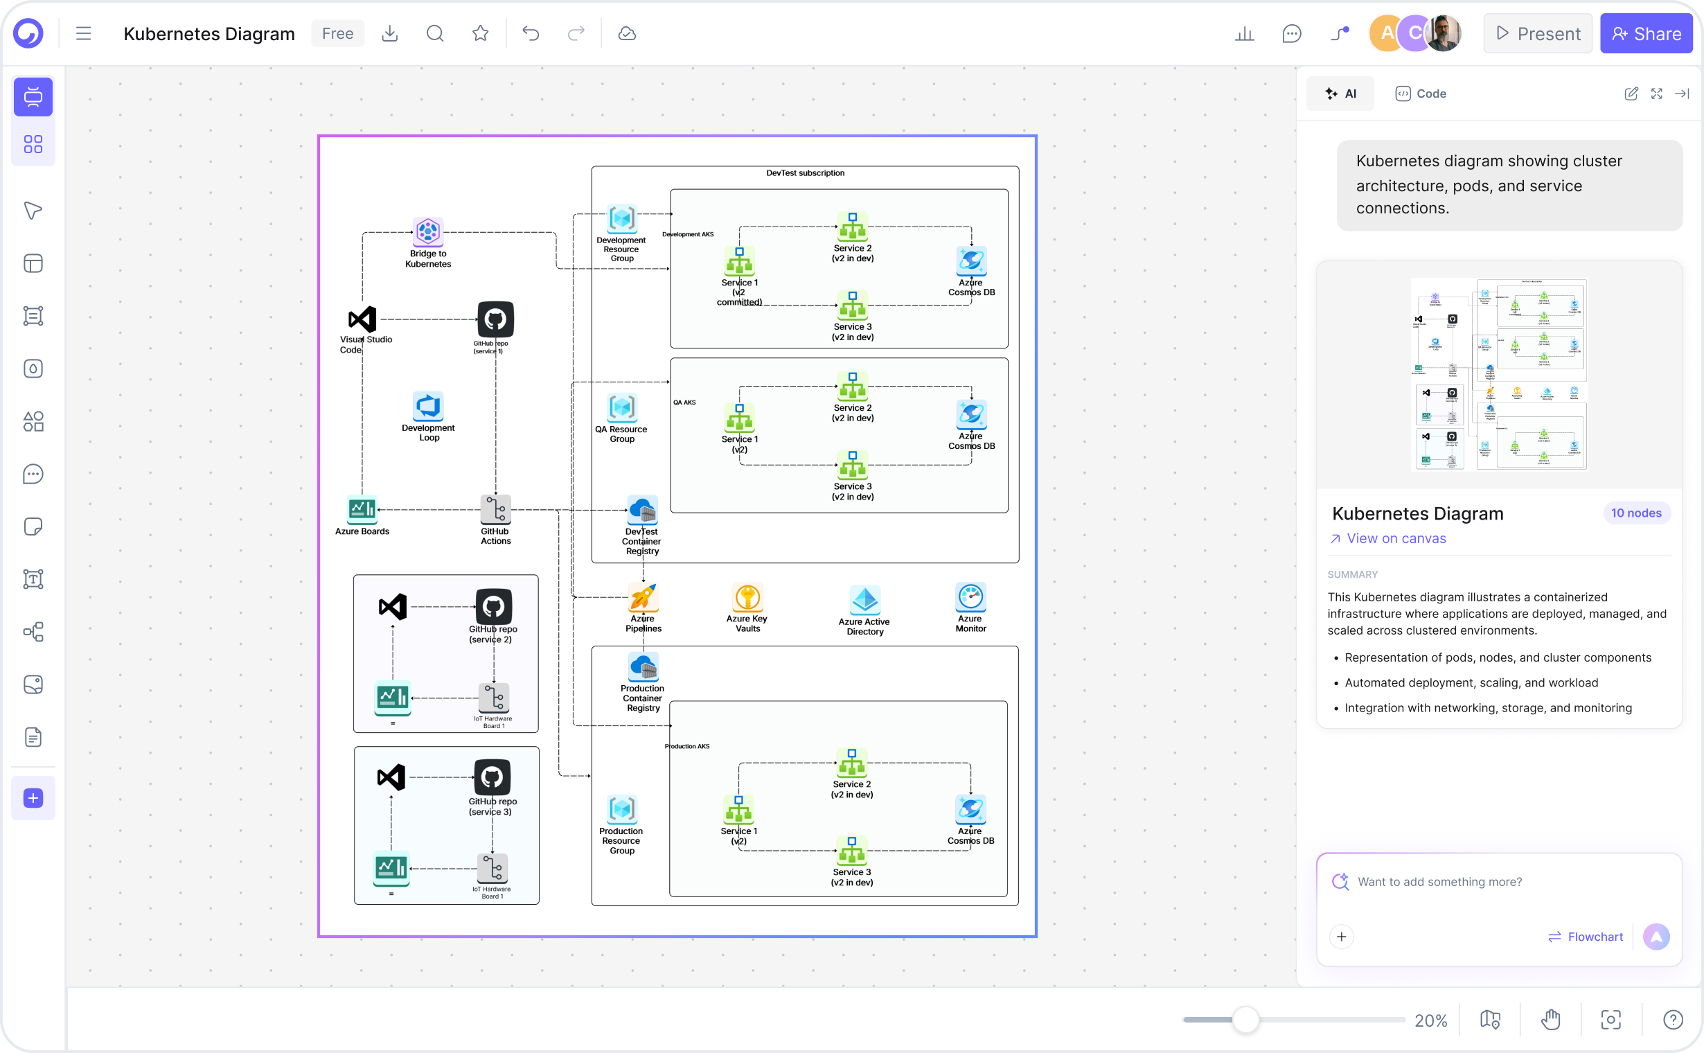The width and height of the screenshot is (1704, 1053).
Task: Open the four-squares templates grid icon
Action: coord(33,144)
